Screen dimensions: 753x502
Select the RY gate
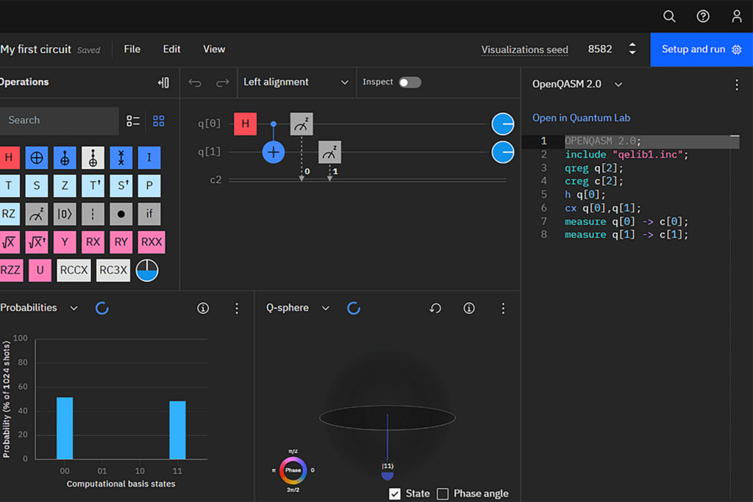(x=121, y=242)
